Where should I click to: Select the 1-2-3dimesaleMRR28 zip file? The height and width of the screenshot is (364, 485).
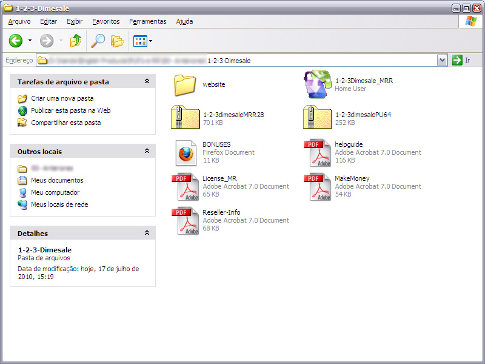click(185, 118)
